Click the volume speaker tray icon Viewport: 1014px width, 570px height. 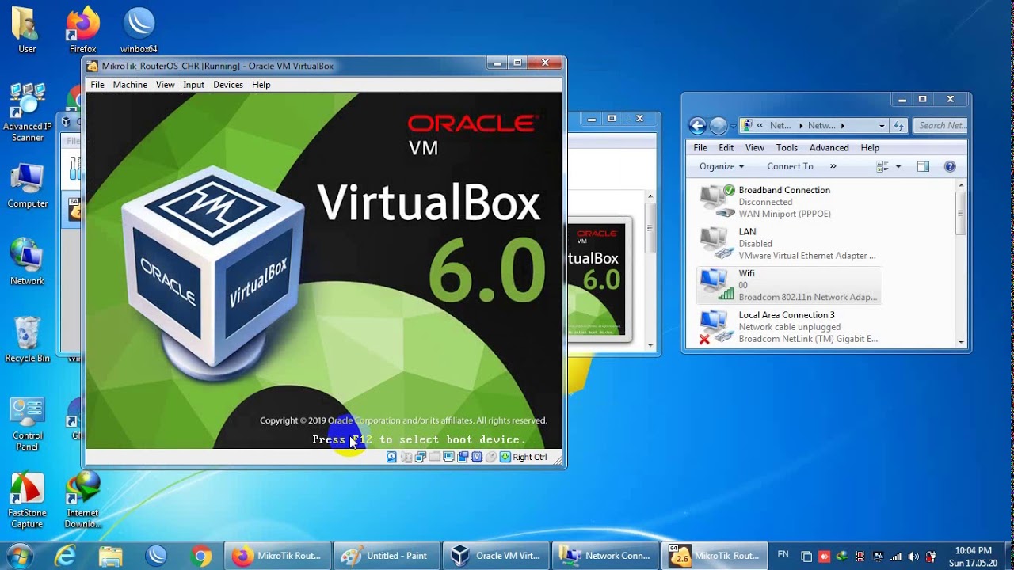(x=913, y=557)
